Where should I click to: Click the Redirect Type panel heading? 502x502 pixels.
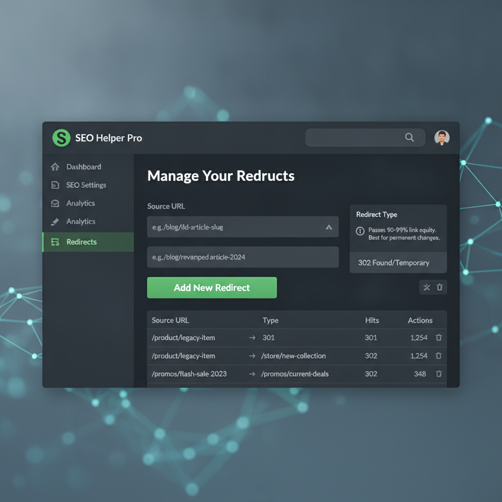(376, 215)
